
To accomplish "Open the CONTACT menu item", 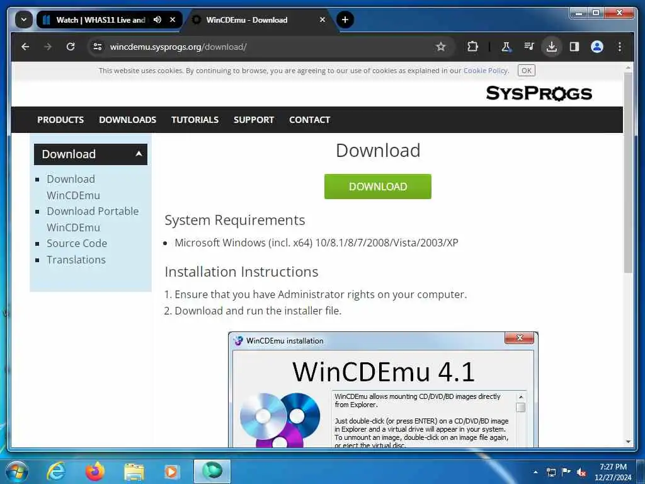I will [x=310, y=120].
